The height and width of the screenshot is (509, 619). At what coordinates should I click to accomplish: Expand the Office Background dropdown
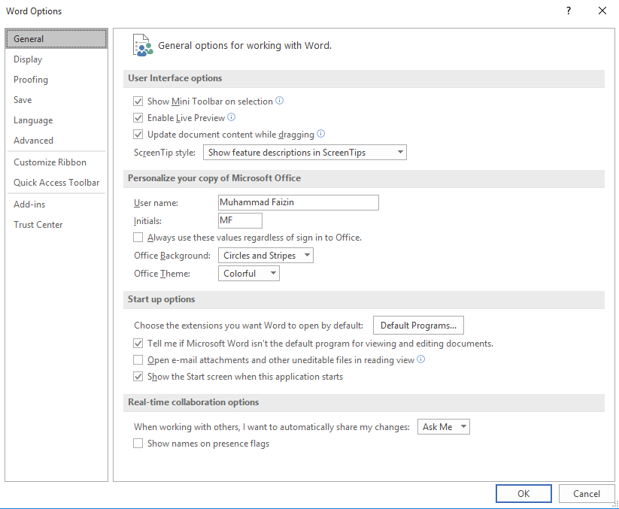coord(266,256)
